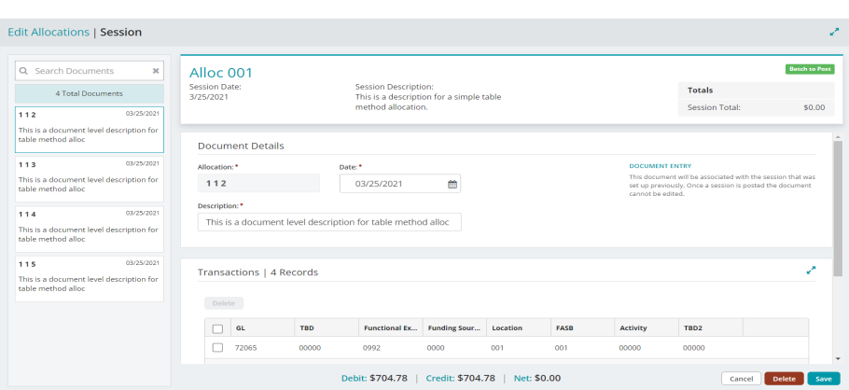The image size is (849, 390).
Task: Click the Edit Allocations breadcrumb link
Action: [x=49, y=32]
